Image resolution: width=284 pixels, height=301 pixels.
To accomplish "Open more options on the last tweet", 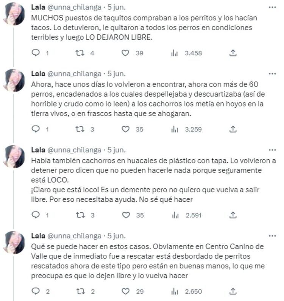I will coord(272,235).
